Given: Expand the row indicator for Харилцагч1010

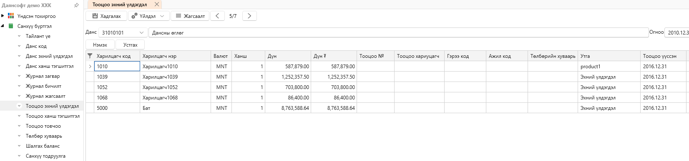Looking at the screenshot, I should click(90, 66).
